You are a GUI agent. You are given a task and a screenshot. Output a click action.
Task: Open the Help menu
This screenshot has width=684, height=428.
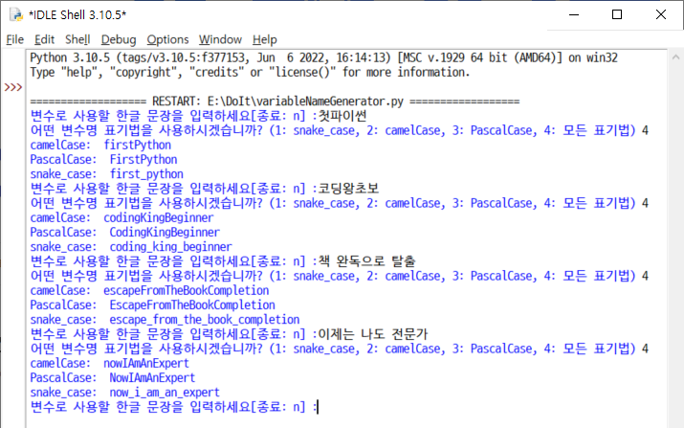[x=264, y=40]
